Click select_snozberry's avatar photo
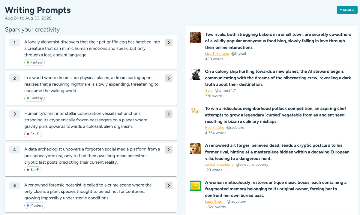The height and width of the screenshot is (215, 360). [x=195, y=149]
